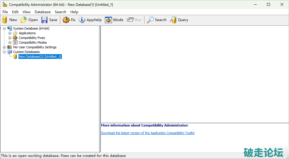The width and height of the screenshot is (289, 159).
Task: Collapse the System Database (64-bit) node
Action: pos(4,28)
